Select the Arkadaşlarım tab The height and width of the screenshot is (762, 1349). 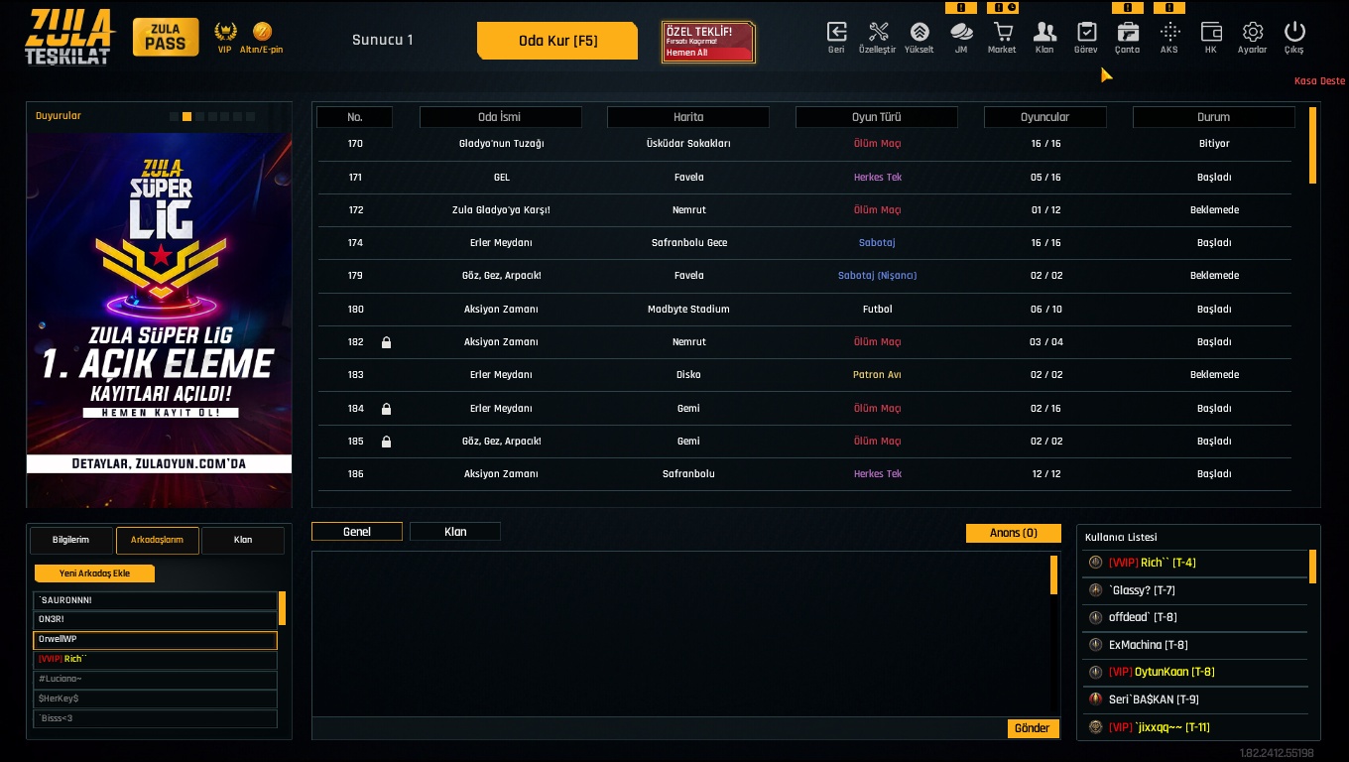158,540
